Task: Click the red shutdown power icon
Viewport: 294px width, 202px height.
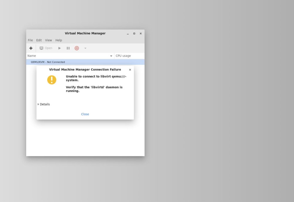Action: tap(77, 48)
